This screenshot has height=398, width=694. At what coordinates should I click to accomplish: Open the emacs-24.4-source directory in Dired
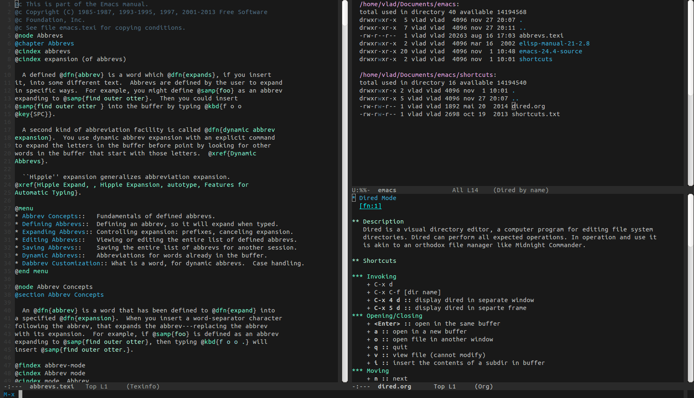click(550, 51)
